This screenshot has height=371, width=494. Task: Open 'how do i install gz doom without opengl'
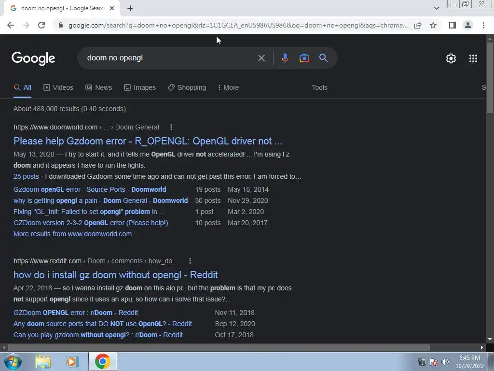click(116, 275)
